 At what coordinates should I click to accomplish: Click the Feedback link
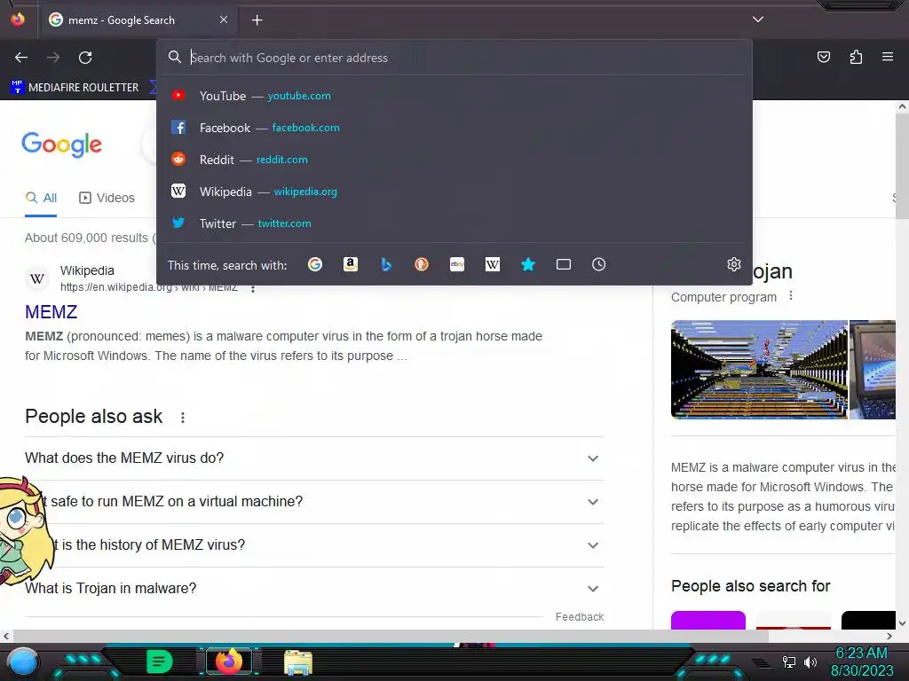[x=580, y=617]
